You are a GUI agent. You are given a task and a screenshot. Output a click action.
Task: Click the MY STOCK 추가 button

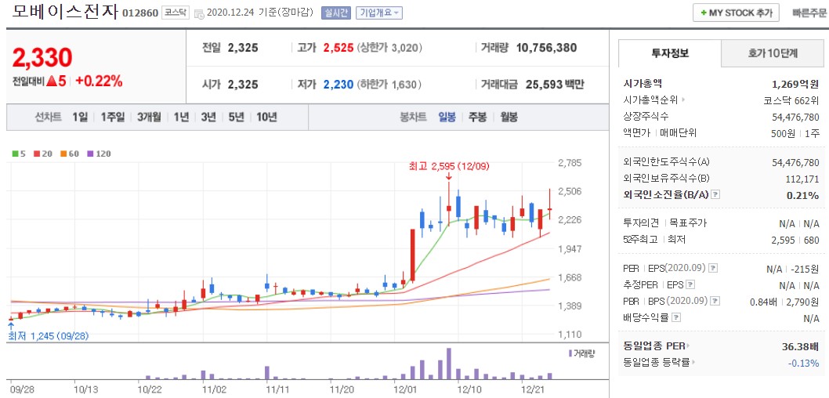click(x=736, y=13)
